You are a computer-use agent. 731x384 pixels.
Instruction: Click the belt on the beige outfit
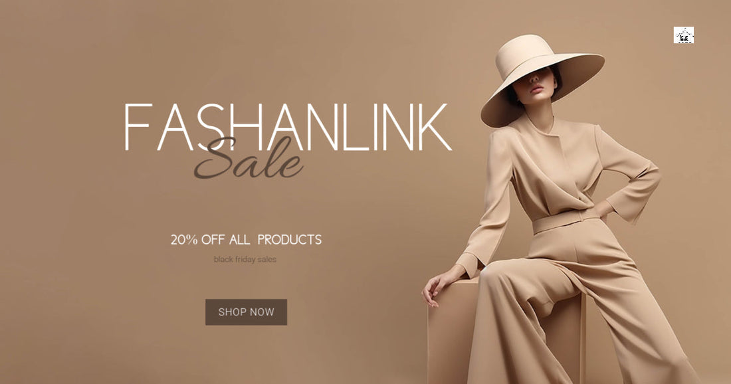(565, 221)
